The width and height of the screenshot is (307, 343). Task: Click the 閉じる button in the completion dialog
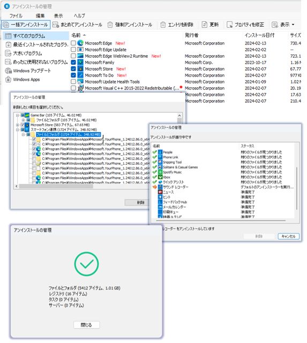[86, 325]
